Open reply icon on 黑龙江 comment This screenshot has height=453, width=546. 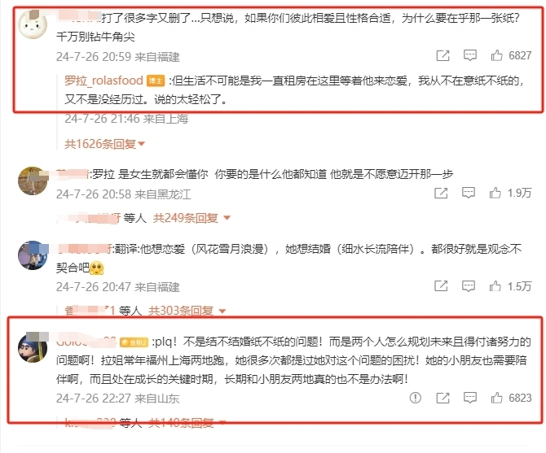coord(469,193)
